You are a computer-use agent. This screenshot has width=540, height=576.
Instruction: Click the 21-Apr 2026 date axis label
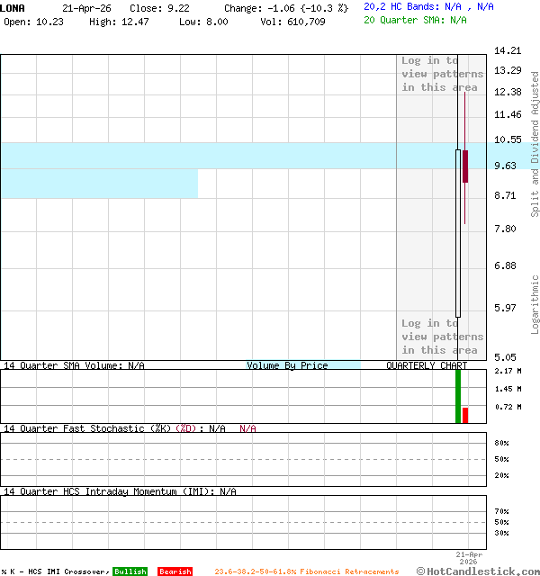pyautogui.click(x=468, y=557)
